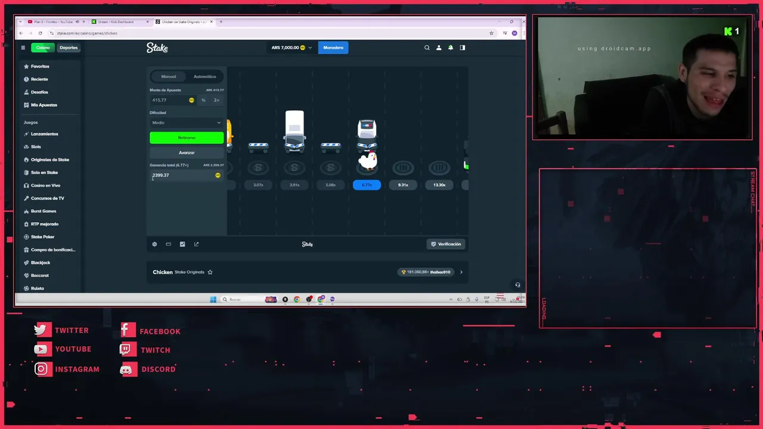Select the Deportes tab
The image size is (763, 429).
click(69, 48)
